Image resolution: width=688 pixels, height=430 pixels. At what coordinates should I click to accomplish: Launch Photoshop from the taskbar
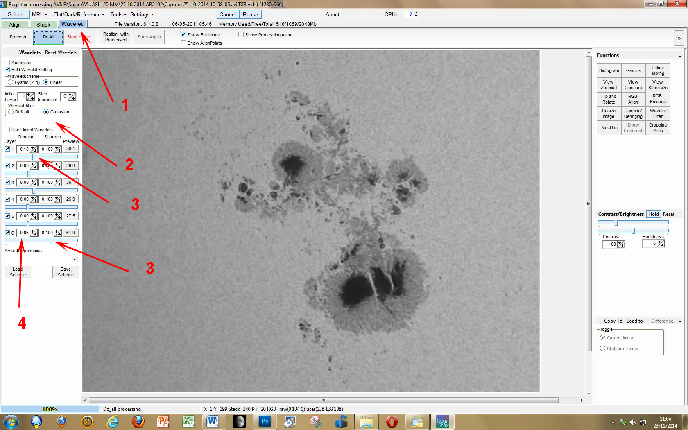click(x=265, y=421)
